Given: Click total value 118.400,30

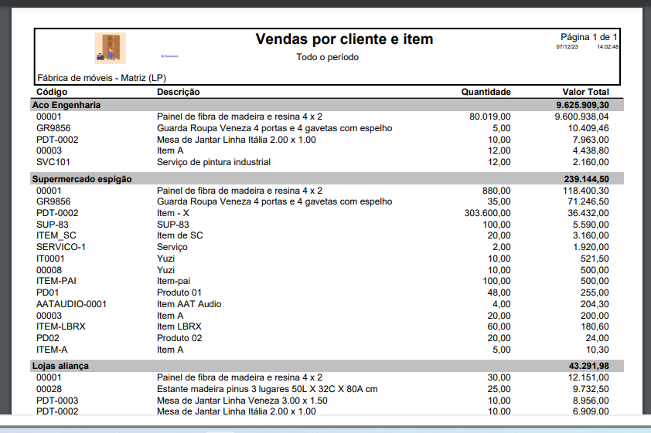Looking at the screenshot, I should 586,191.
